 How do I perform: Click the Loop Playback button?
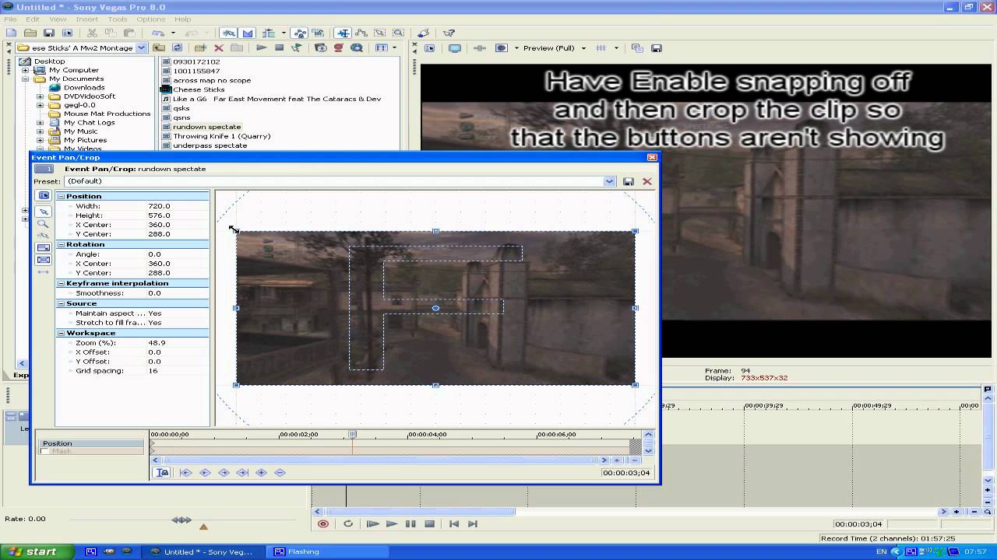click(348, 523)
